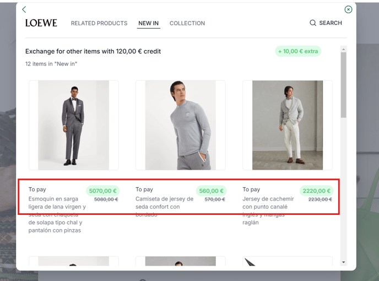Select the New In tab
The image size is (379, 281).
pyautogui.click(x=148, y=23)
